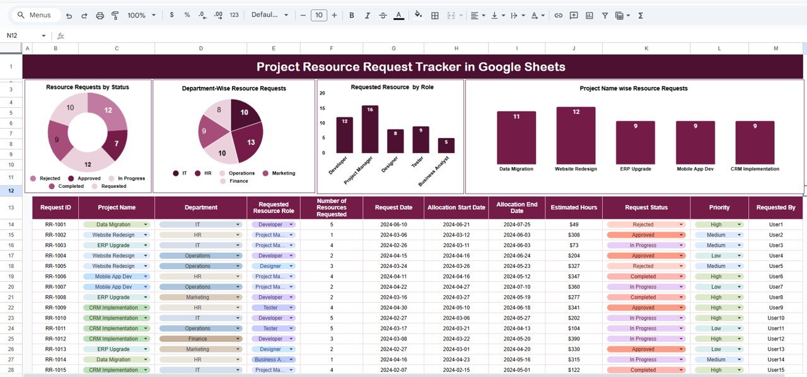807x377 pixels.
Task: Toggle italic formatting
Action: [x=367, y=15]
